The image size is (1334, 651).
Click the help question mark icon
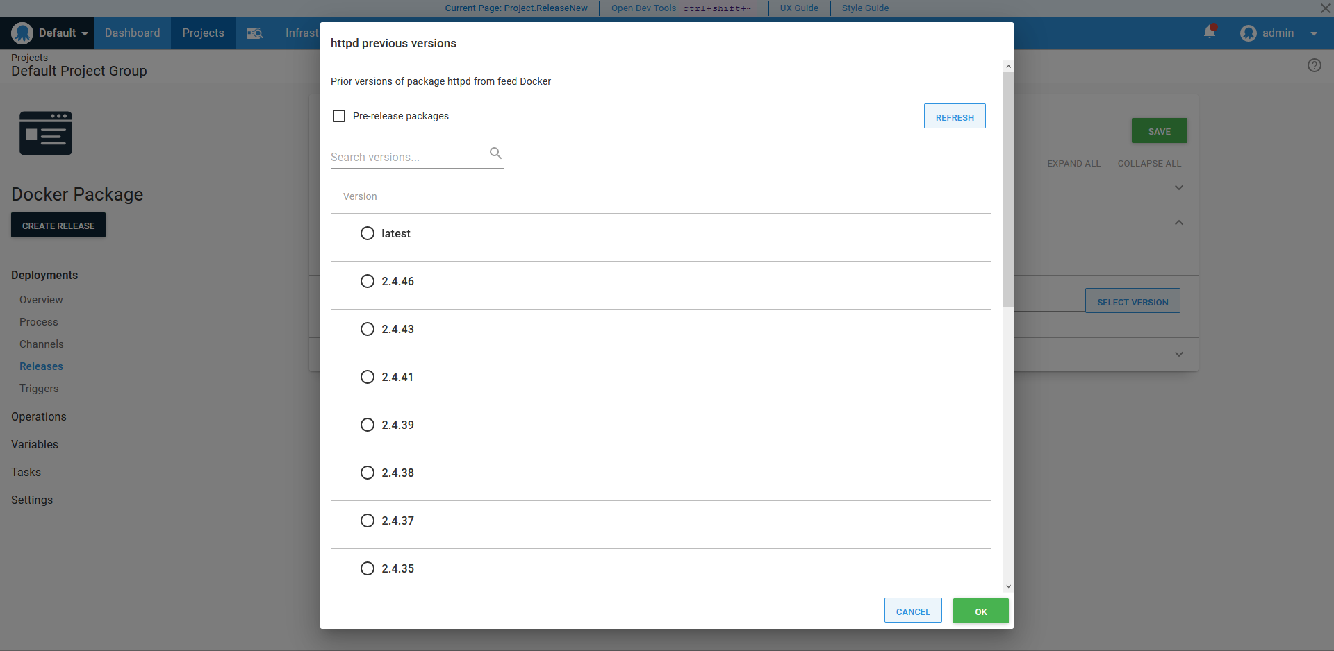coord(1315,65)
